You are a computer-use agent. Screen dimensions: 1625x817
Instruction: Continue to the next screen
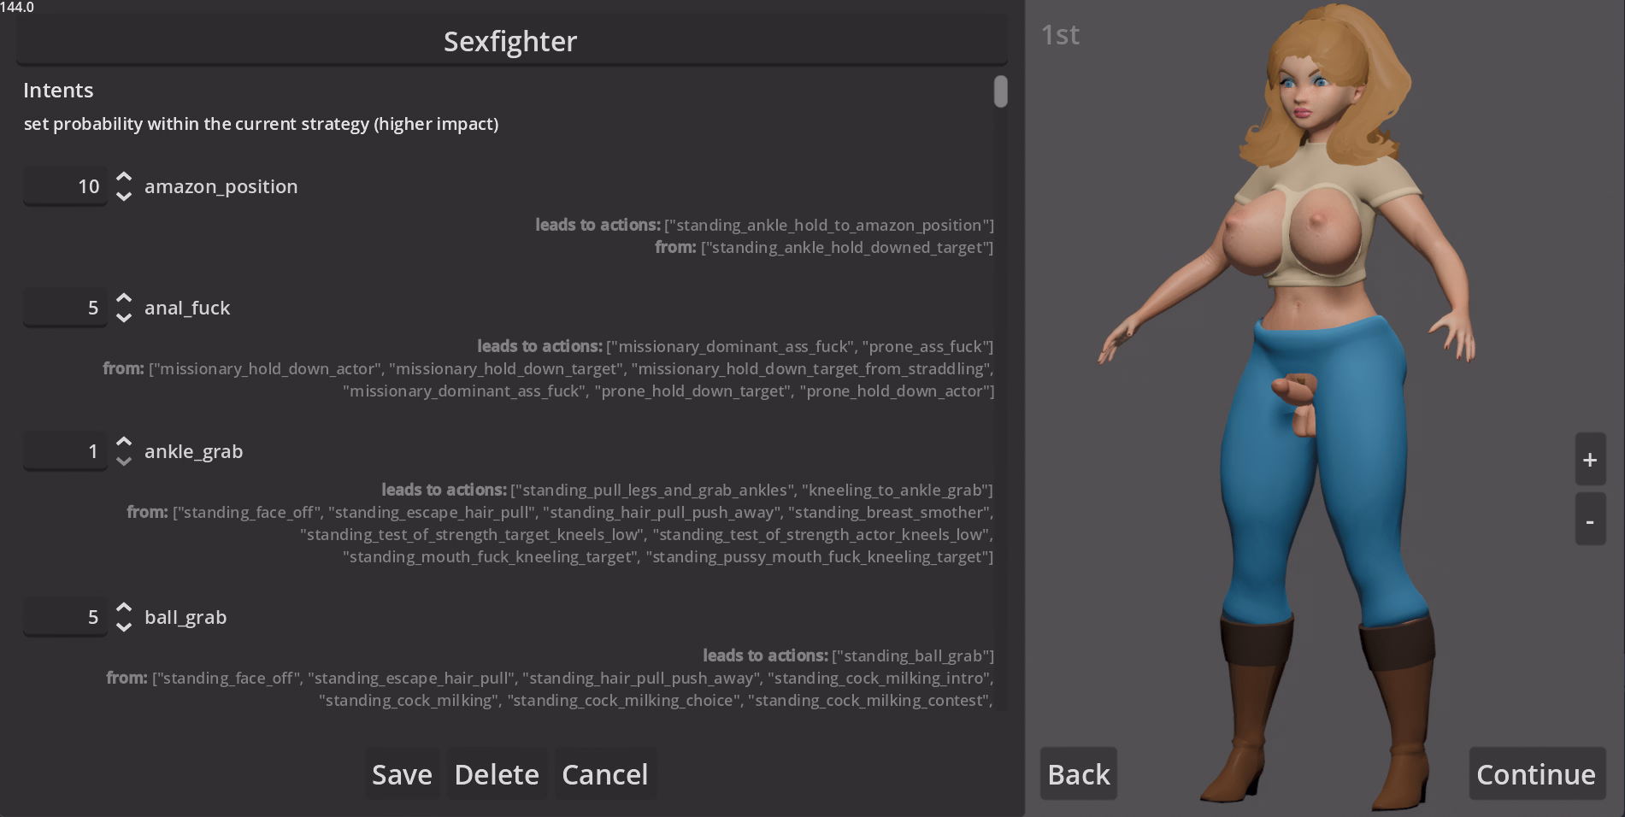1536,774
